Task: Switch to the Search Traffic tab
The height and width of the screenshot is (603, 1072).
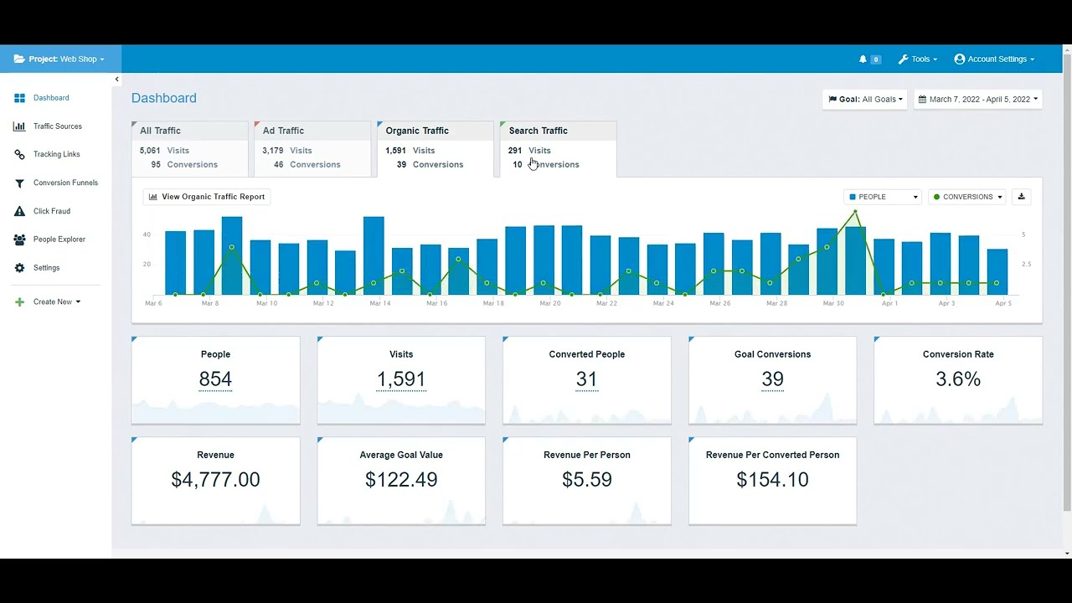Action: tap(558, 148)
